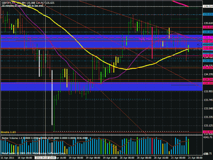This screenshot has height=160, width=213.
Task: Click the 133.955 price scale value
Action: (x=208, y=91)
